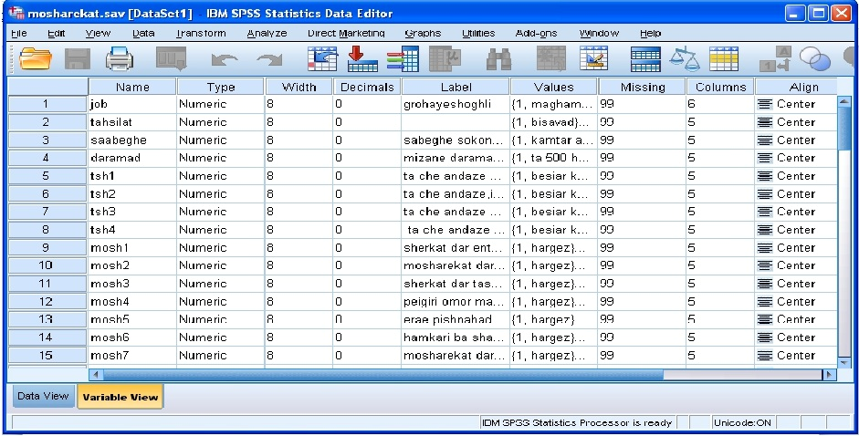Click the Print icon in toolbar
Image resolution: width=859 pixels, height=436 pixels.
(120, 59)
